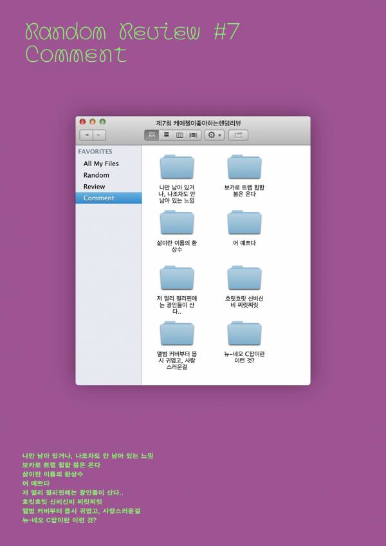
Task: Open folder '흐릿흐릿 신비신비 찌릿찌릿'
Action: pyautogui.click(x=244, y=278)
